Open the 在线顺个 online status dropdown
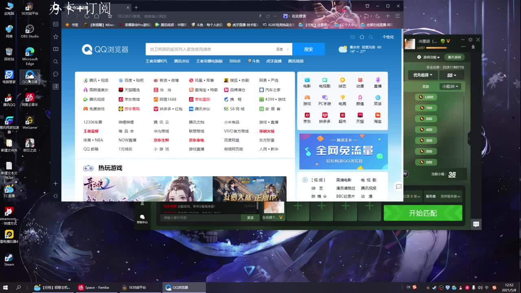Image resolution: width=521 pixels, height=293 pixels. point(272,217)
